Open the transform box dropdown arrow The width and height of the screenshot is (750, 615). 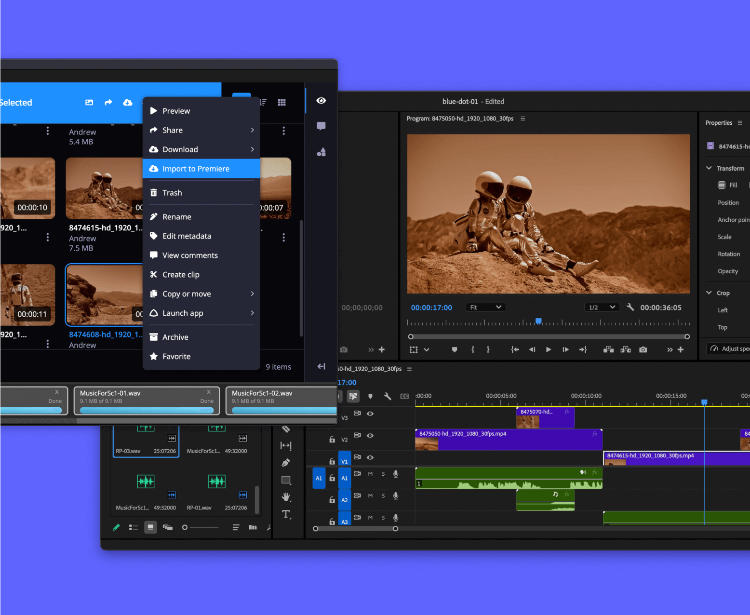point(427,350)
